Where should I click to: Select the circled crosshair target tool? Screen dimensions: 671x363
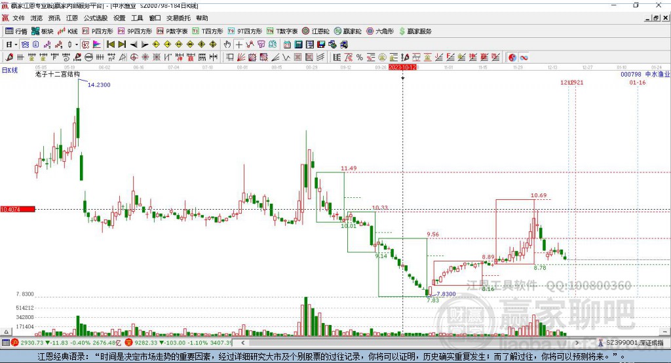[134, 57]
